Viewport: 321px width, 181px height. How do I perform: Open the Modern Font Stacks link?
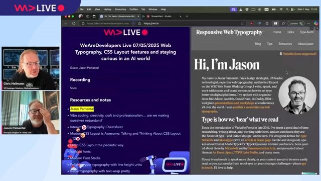85,158
